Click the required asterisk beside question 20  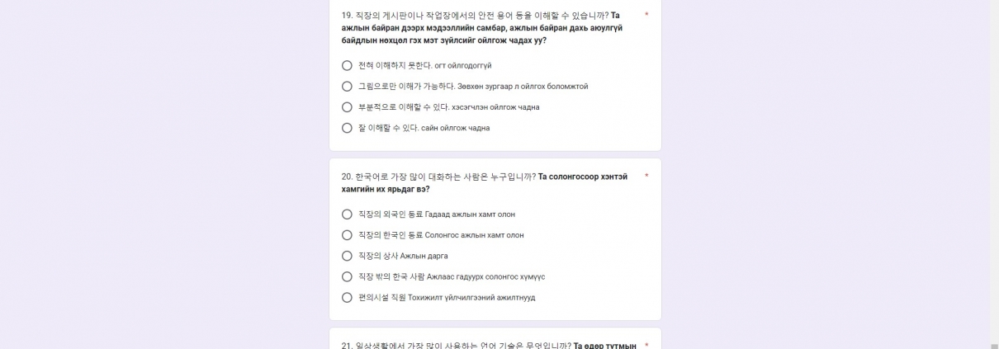coord(646,176)
